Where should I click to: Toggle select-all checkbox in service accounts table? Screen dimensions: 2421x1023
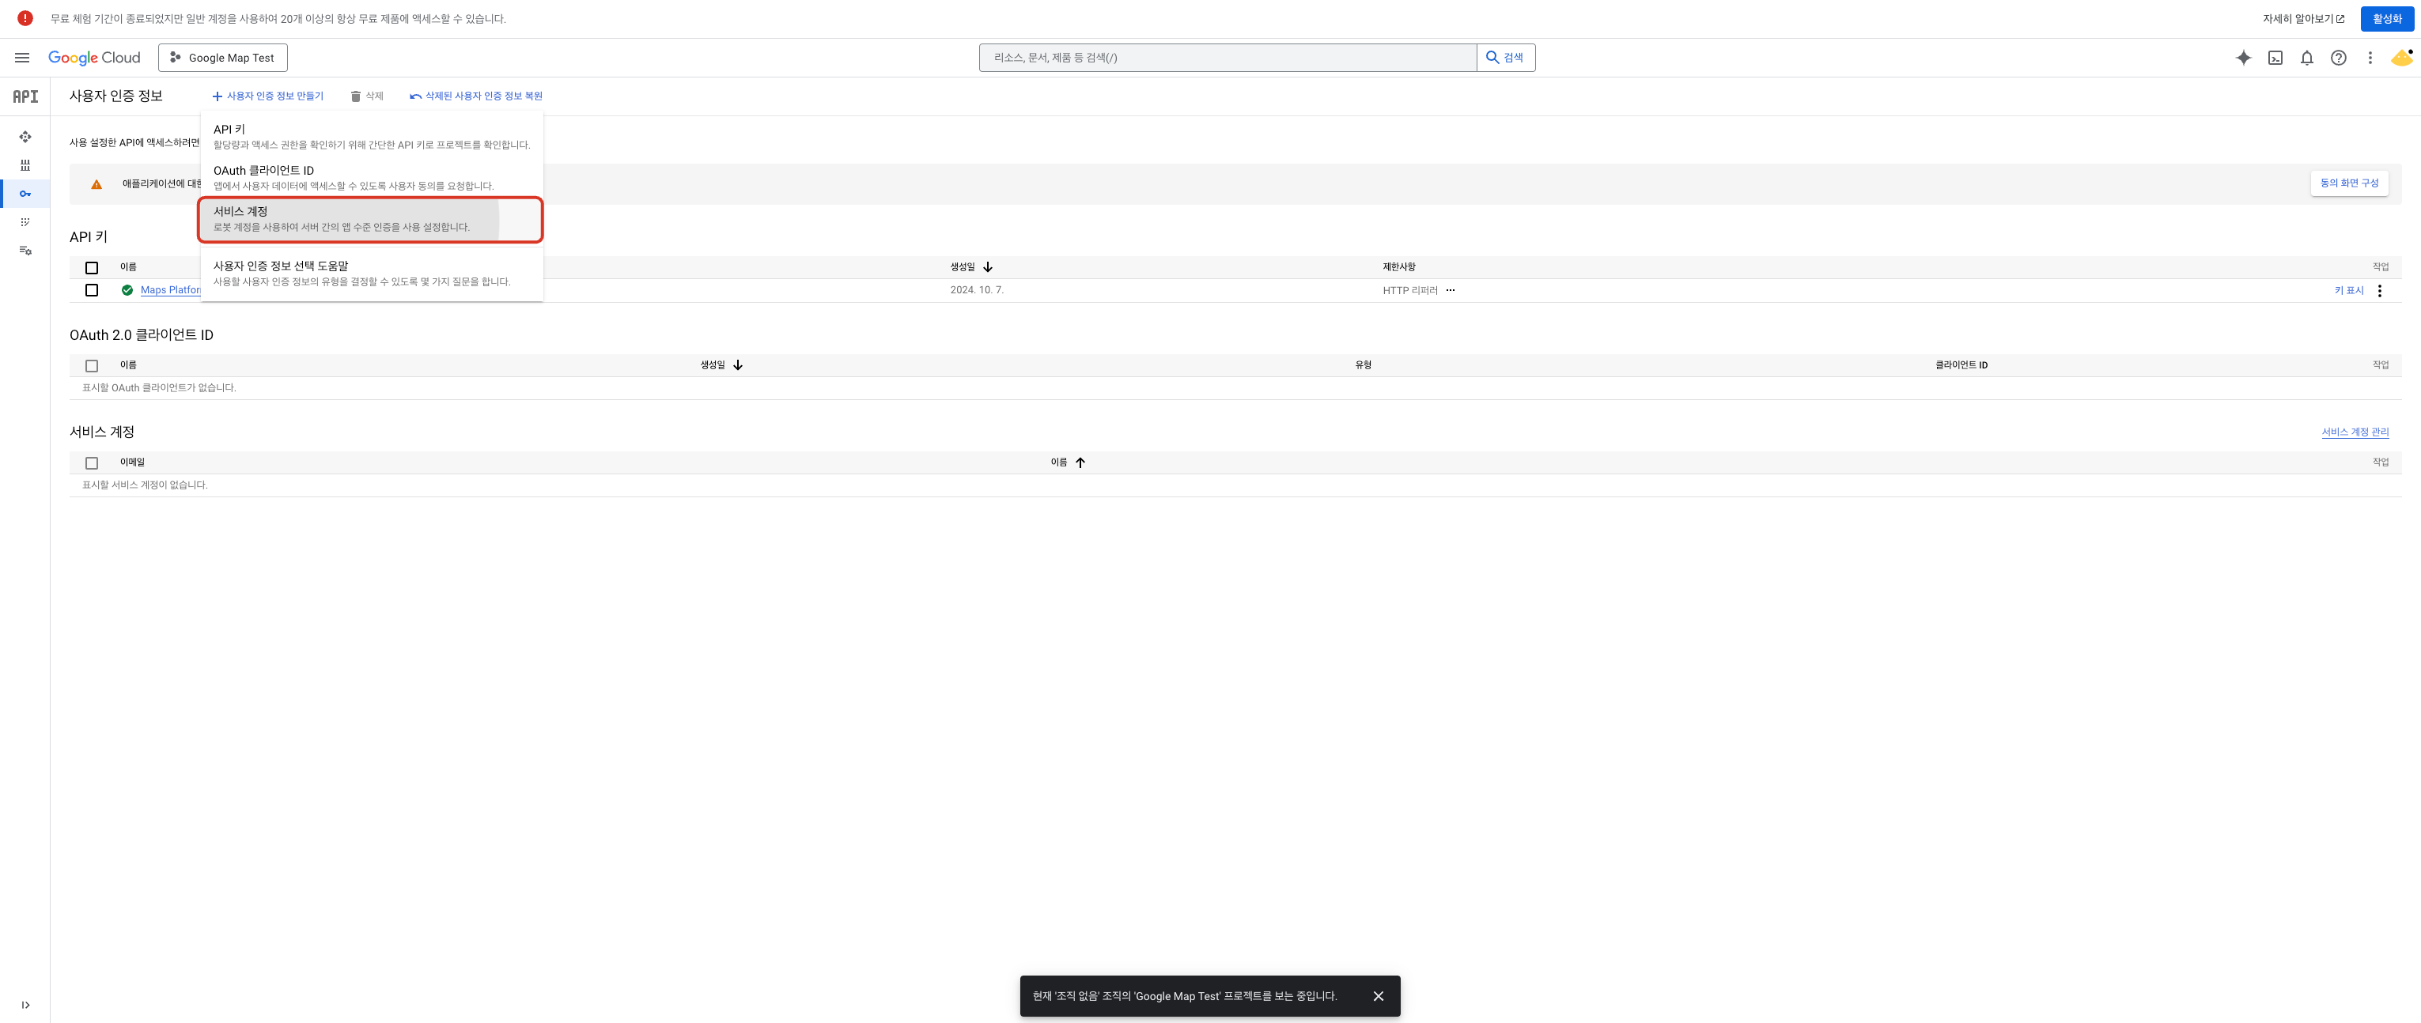pyautogui.click(x=91, y=463)
